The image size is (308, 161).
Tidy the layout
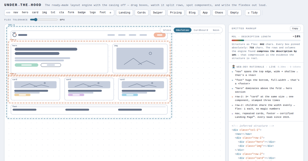[x=253, y=13]
